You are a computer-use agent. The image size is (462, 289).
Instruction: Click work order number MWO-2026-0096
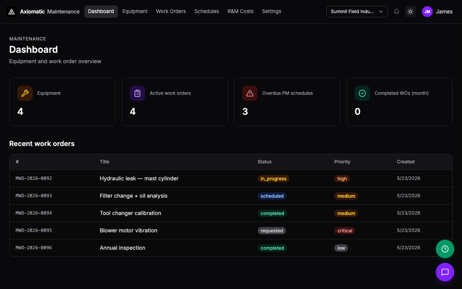[34, 248]
